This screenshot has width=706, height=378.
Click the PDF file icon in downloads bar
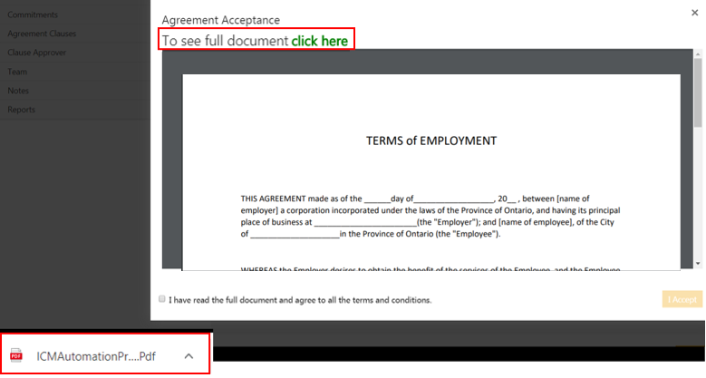(16, 355)
